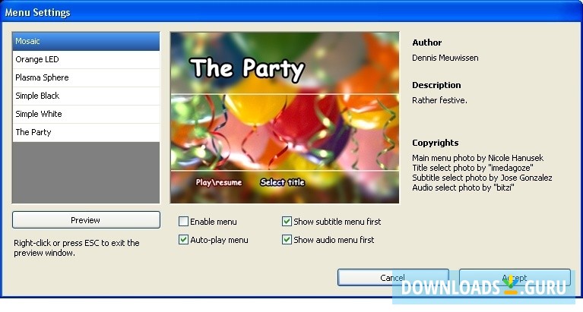Click Play\resume in the preview
The height and width of the screenshot is (312, 583).
click(219, 182)
